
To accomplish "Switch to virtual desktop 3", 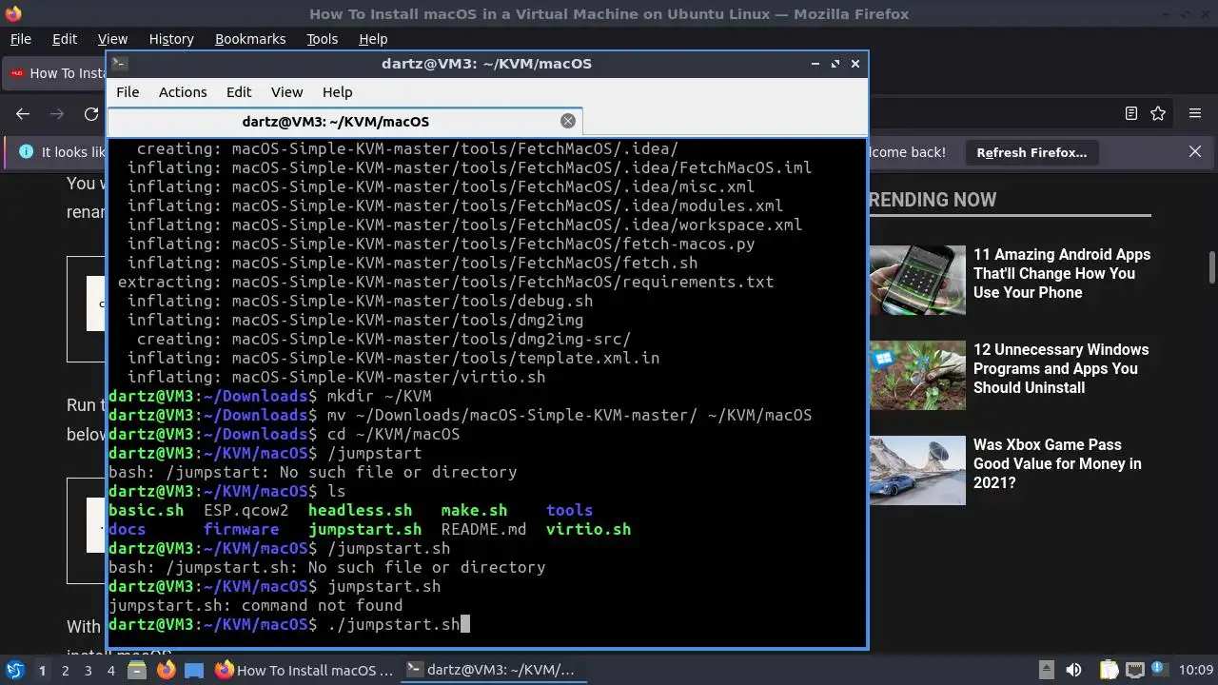I will (x=88, y=670).
